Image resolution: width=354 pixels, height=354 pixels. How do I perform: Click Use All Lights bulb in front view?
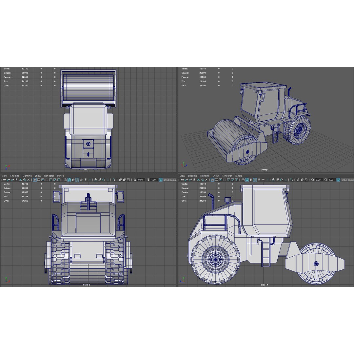coord(85,180)
